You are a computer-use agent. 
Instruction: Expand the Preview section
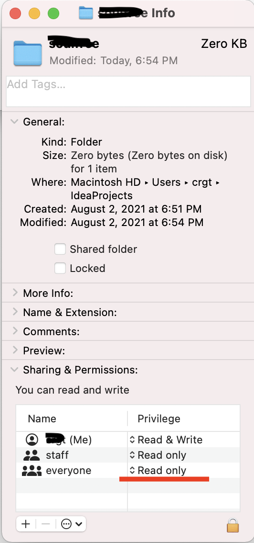click(15, 351)
